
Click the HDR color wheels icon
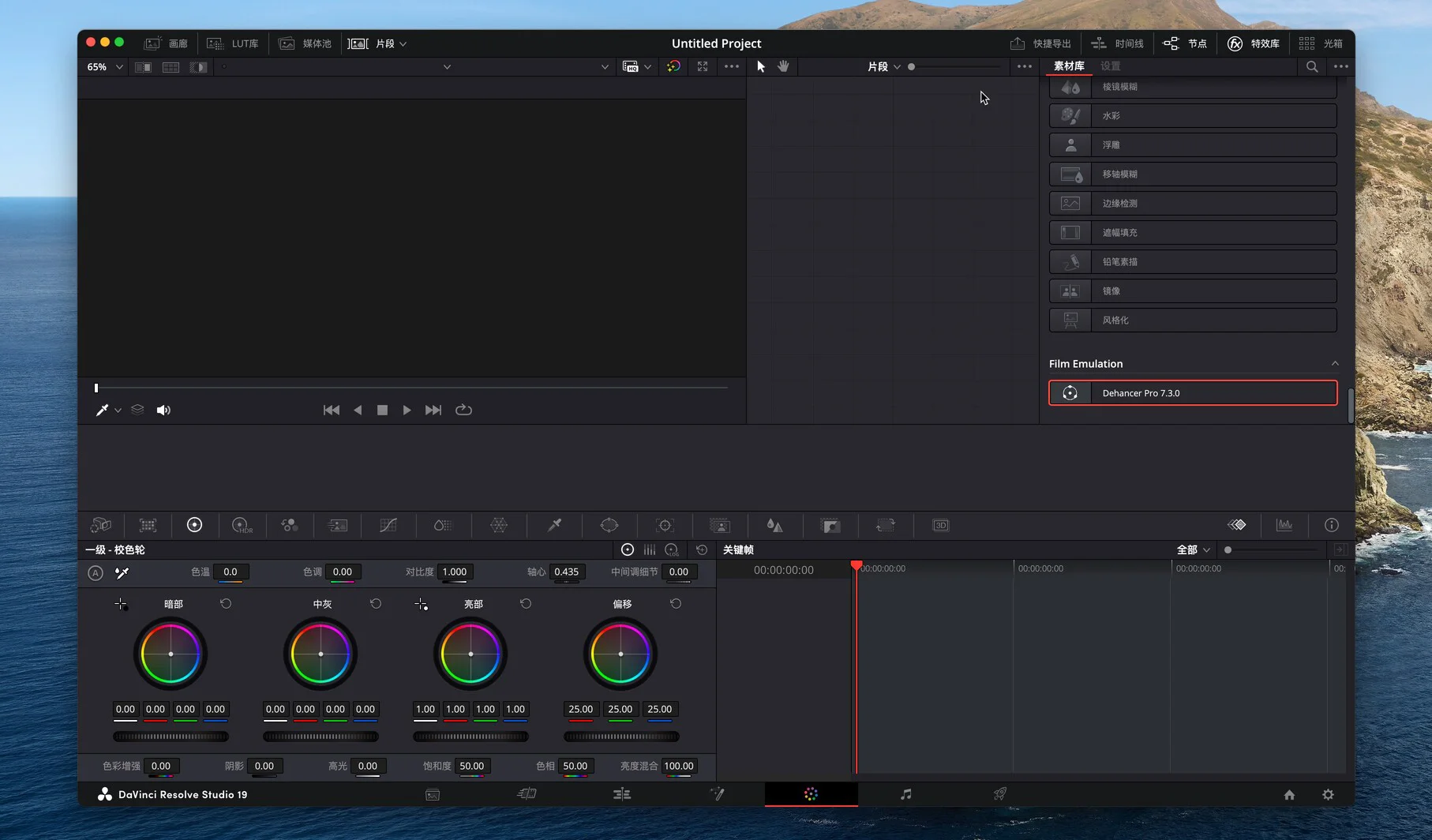242,526
